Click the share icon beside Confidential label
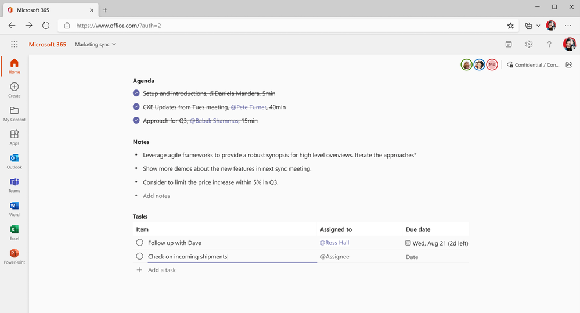The height and width of the screenshot is (313, 580). coord(569,64)
